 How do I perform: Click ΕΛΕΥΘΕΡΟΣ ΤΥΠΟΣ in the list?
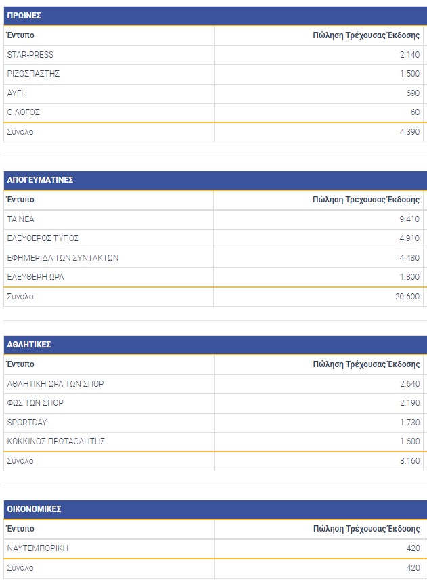[x=43, y=238]
